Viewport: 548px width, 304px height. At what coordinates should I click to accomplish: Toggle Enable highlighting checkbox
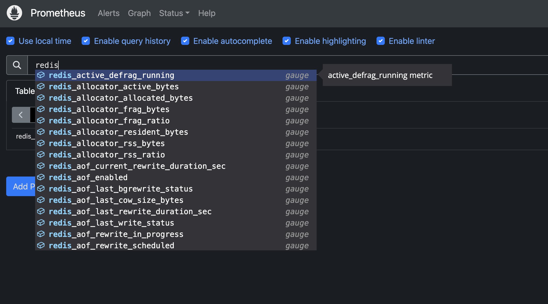point(287,41)
